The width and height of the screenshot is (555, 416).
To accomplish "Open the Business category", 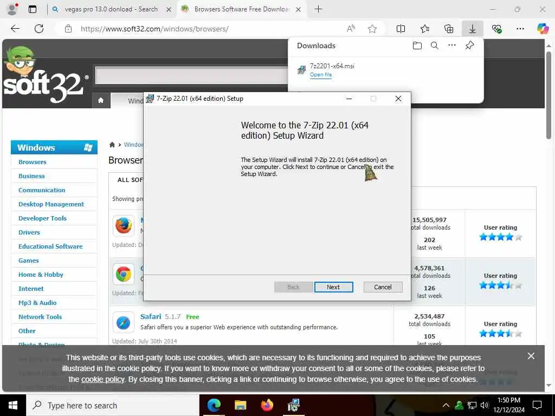I will 31,176.
